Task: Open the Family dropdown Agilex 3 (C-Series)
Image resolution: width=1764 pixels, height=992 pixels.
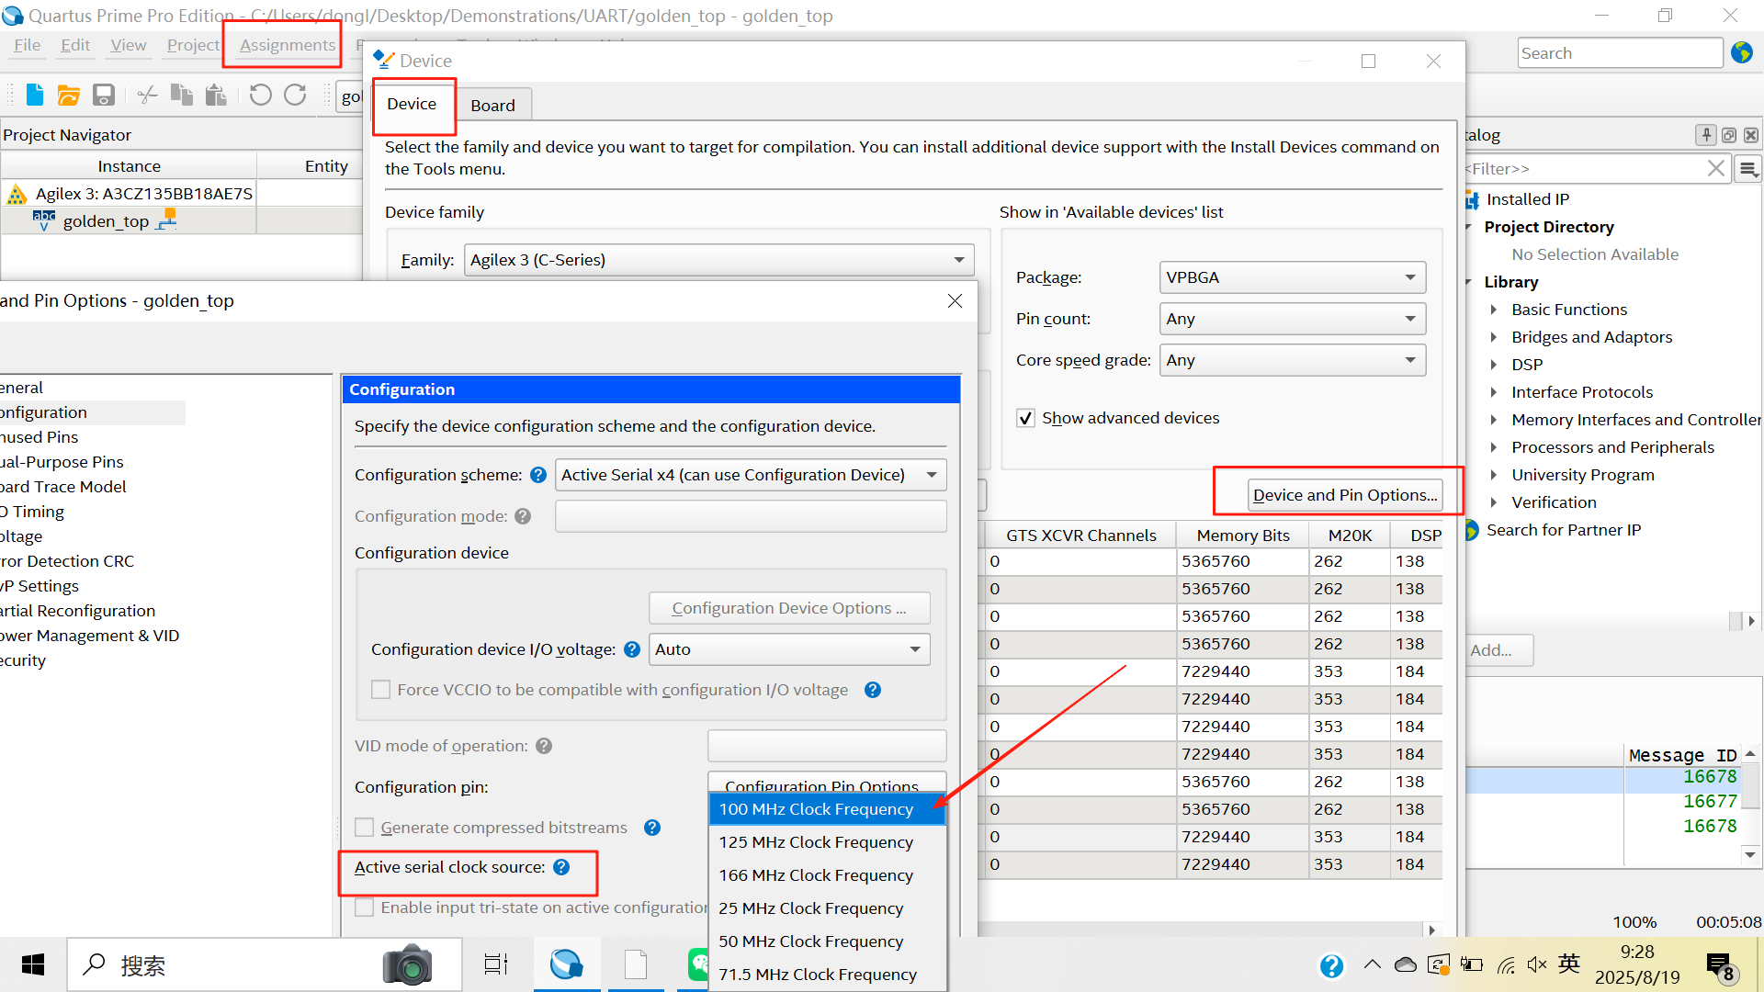Action: [x=718, y=260]
